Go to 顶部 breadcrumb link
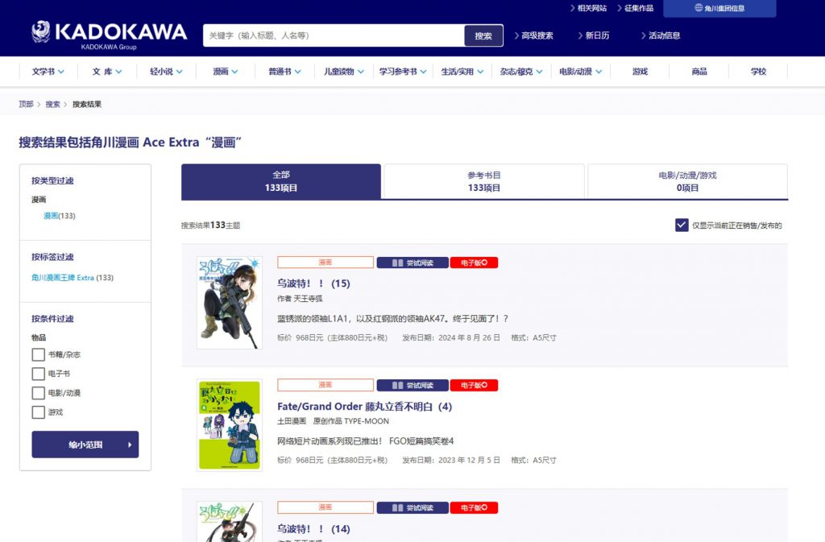Viewport: 825px width, 542px height. pos(27,104)
